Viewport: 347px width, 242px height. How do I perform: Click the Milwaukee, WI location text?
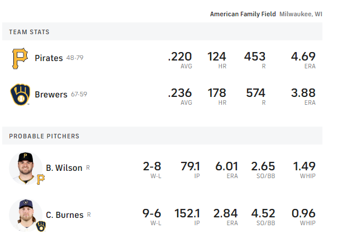coord(301,14)
